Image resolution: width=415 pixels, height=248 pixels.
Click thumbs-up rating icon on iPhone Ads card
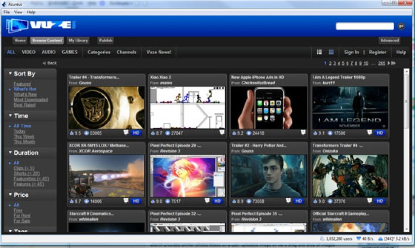(234, 133)
